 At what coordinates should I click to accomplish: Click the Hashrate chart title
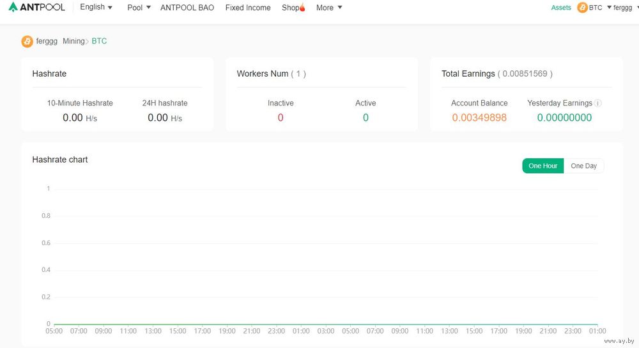(x=60, y=160)
